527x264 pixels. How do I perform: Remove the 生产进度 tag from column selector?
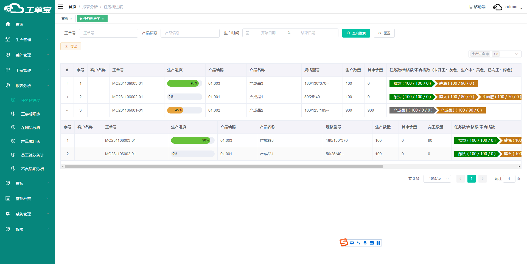488,54
